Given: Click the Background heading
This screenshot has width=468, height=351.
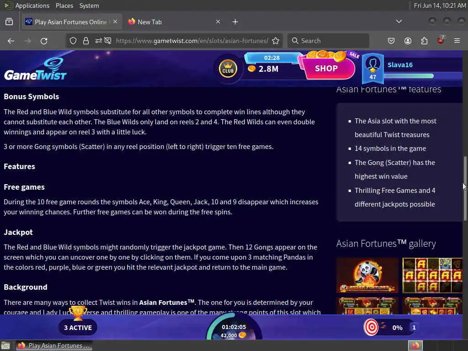Looking at the screenshot, I should point(26,287).
